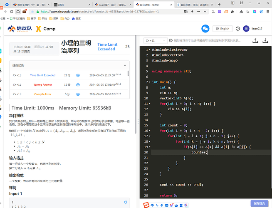This screenshot has width=272, height=208.
Task: Click the panel splitter drag handle dots
Action: point(138,121)
